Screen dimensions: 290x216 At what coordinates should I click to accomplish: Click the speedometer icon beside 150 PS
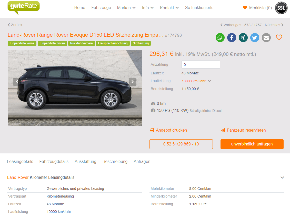(153, 111)
